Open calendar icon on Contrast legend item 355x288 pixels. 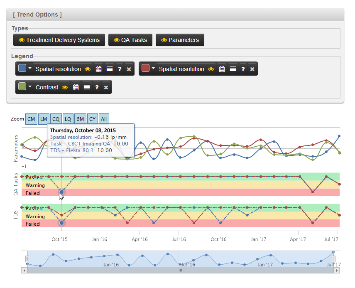coord(76,87)
